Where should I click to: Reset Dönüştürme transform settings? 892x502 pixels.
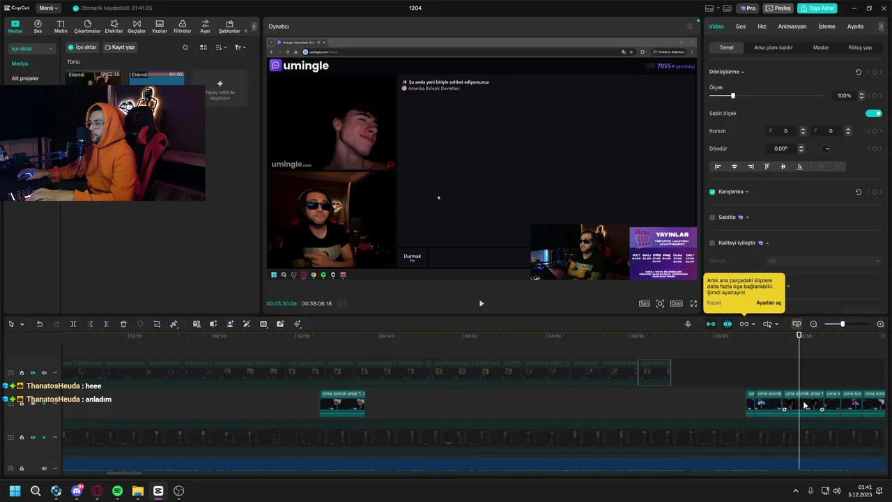[858, 72]
